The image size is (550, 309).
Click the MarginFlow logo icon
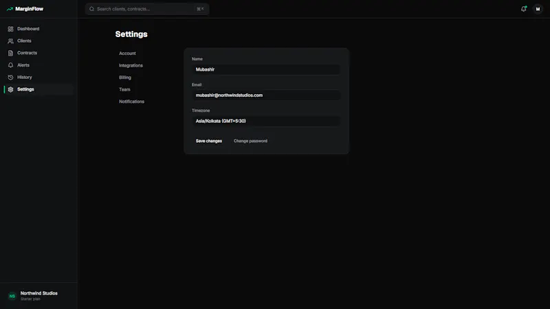[10, 9]
